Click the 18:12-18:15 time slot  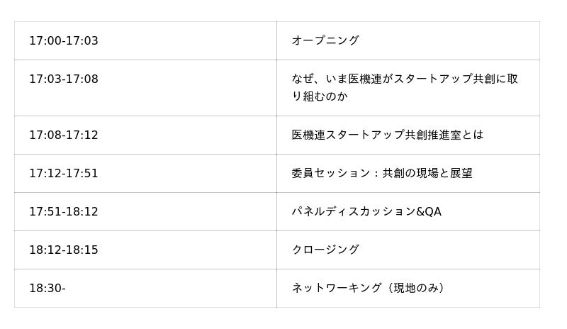(64, 250)
